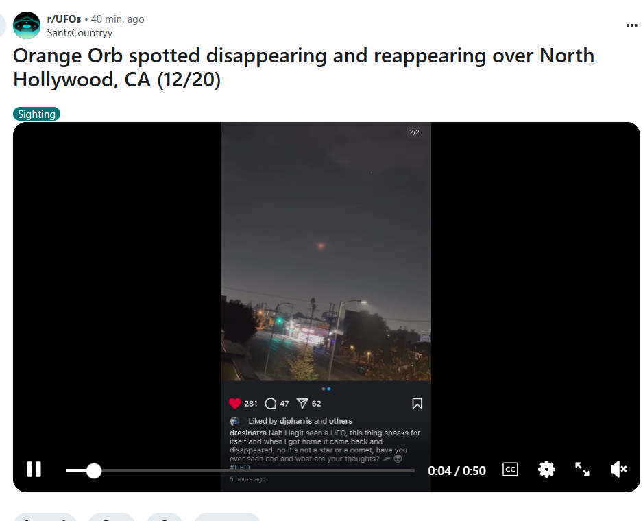Click the dresinatra username in caption
The width and height of the screenshot is (643, 521).
pos(248,433)
